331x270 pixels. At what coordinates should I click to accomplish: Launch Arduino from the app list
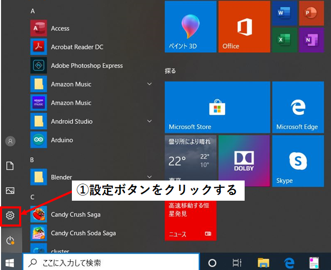pyautogui.click(x=91, y=140)
